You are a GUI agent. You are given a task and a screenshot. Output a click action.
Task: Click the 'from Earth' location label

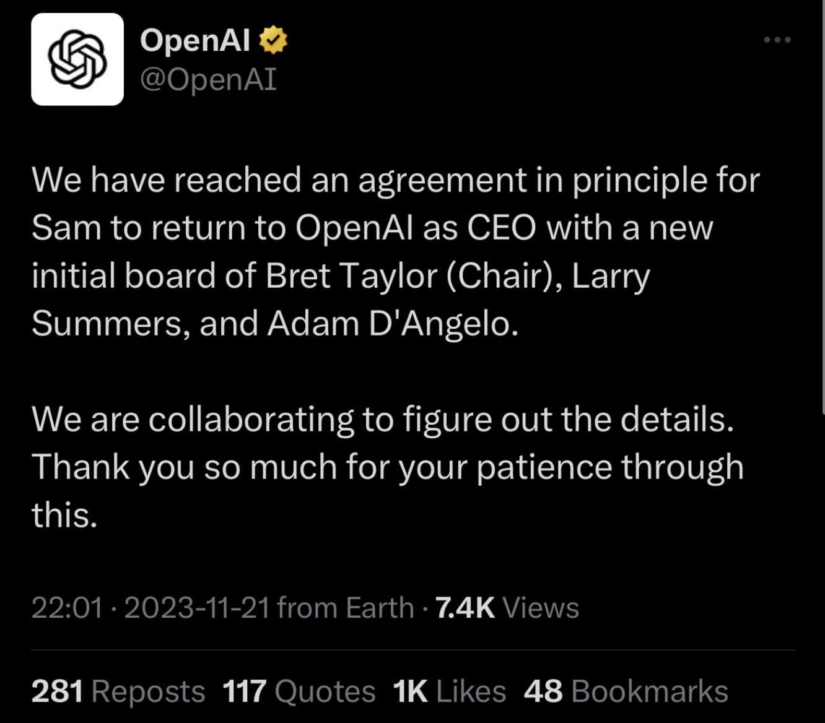344,607
